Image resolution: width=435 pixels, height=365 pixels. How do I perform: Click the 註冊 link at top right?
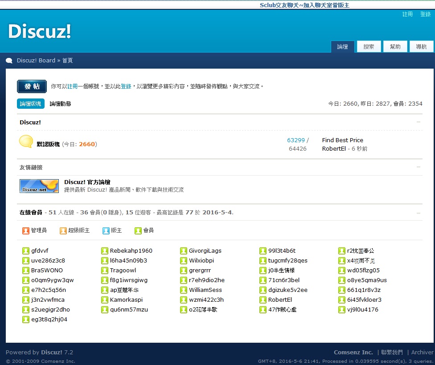pyautogui.click(x=407, y=14)
